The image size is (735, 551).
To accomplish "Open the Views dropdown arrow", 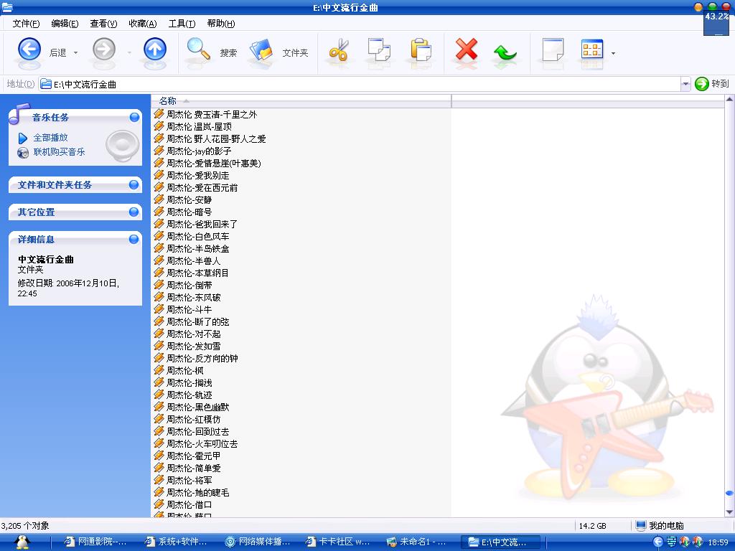I will [x=613, y=53].
